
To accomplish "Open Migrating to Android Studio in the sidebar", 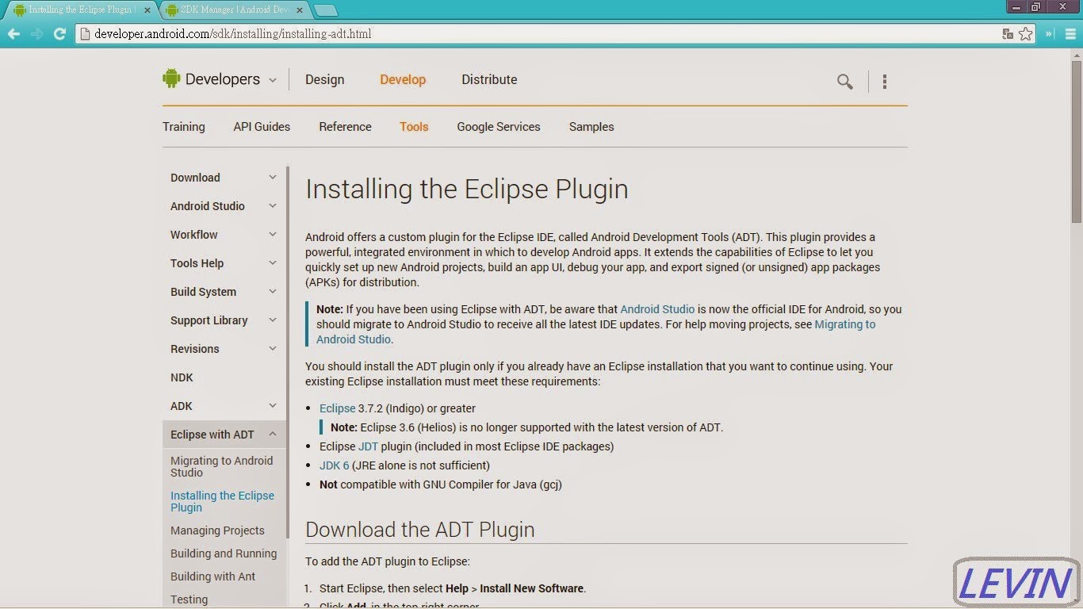I will click(x=222, y=466).
